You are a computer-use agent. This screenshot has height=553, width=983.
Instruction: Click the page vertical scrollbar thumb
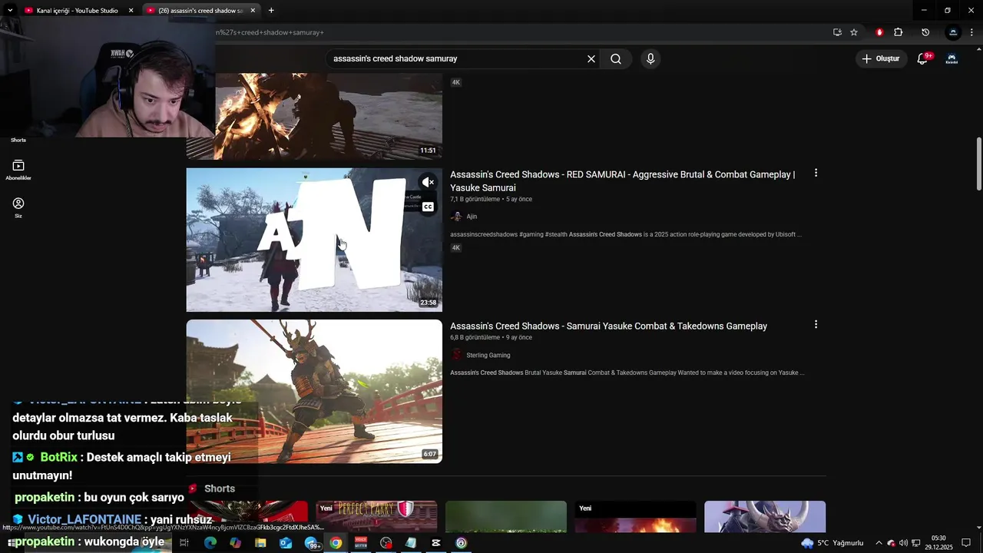click(x=979, y=164)
